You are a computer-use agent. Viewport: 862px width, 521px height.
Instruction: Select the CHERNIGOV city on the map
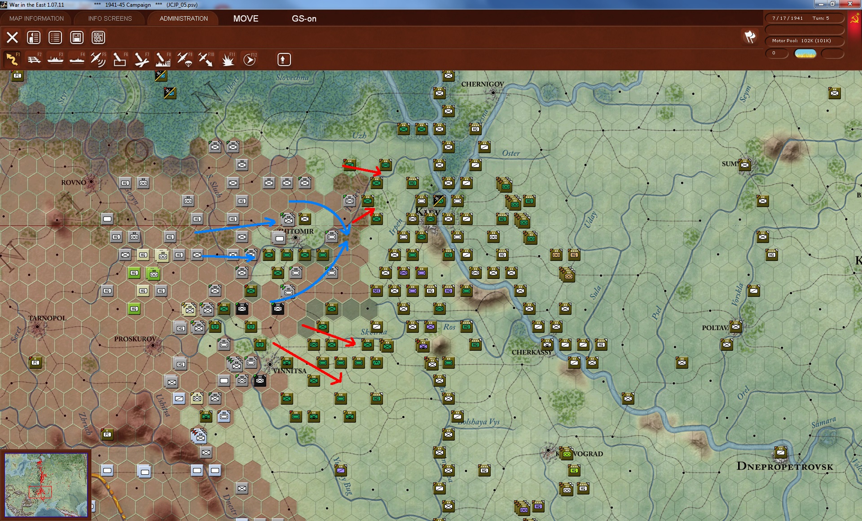tap(493, 93)
